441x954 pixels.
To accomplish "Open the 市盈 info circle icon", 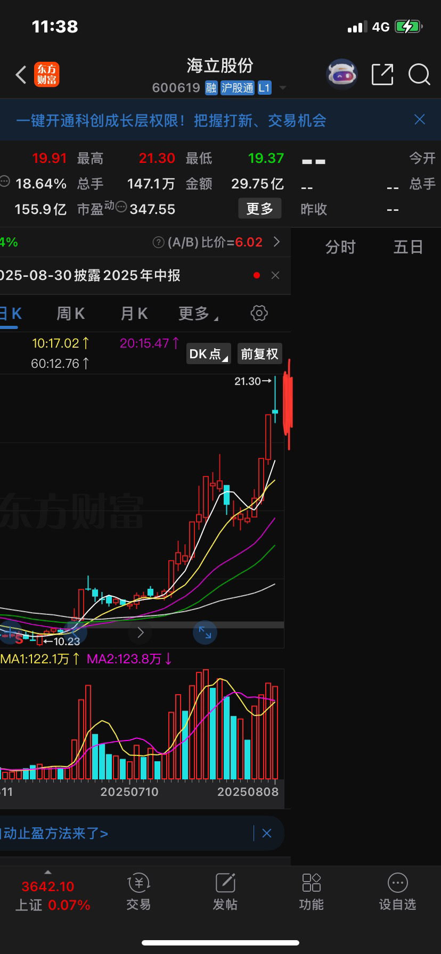I will (x=121, y=207).
